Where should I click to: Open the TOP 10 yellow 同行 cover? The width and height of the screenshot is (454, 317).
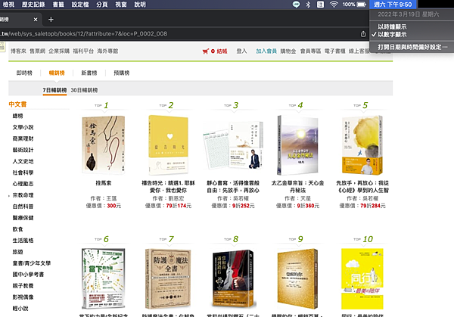tap(362, 278)
